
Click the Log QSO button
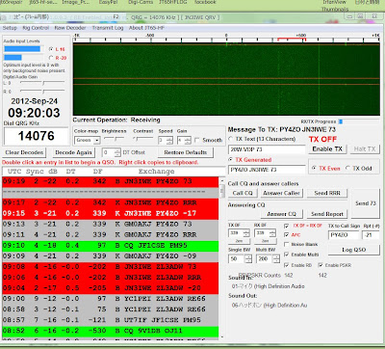tap(354, 250)
